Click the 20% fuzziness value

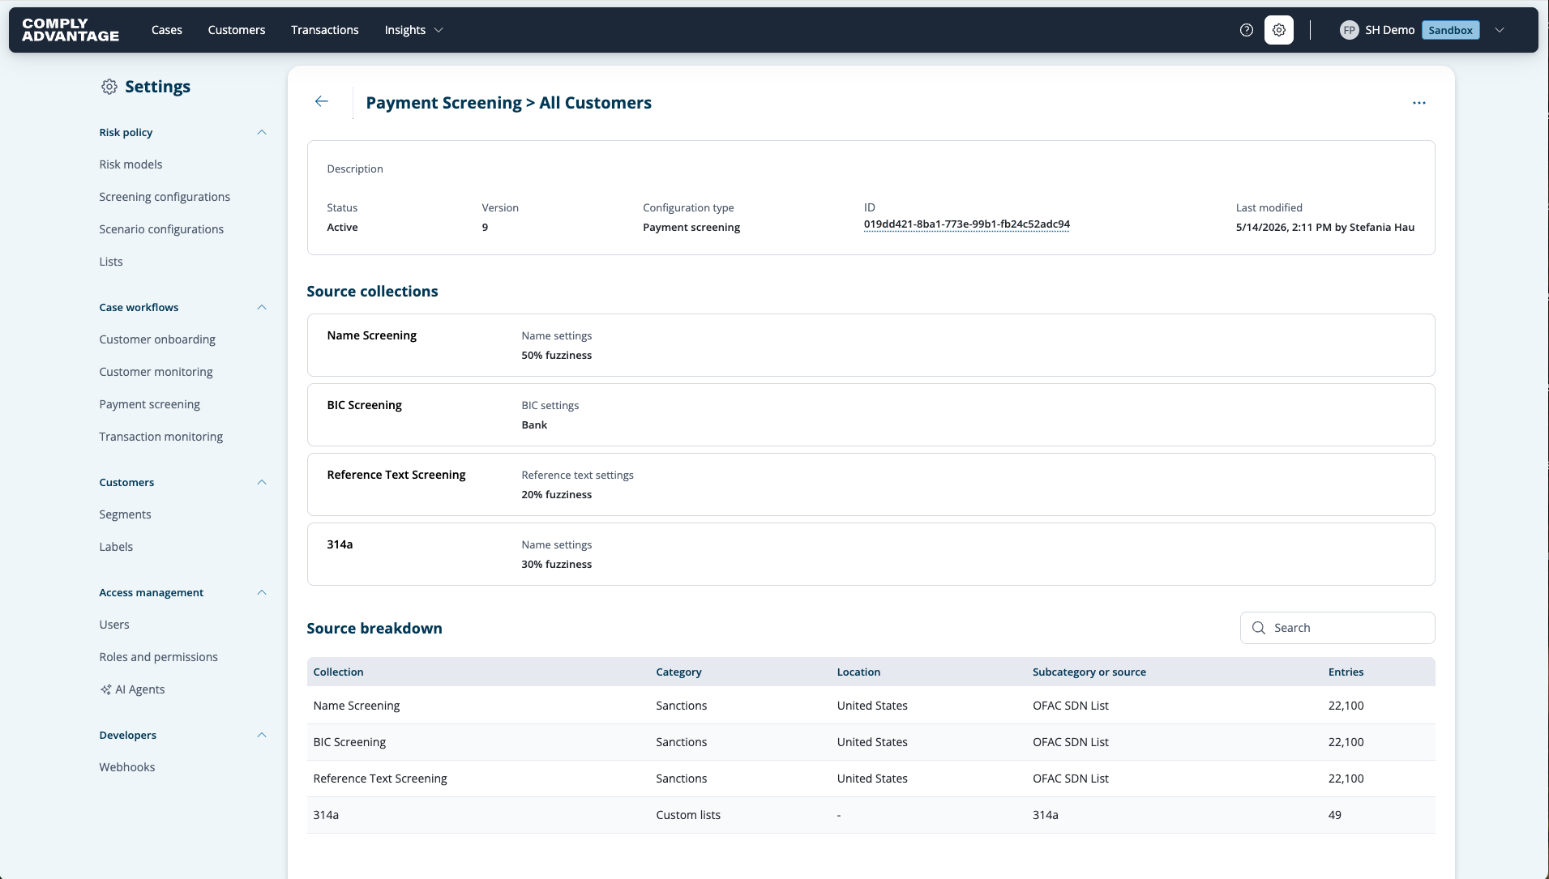point(556,495)
